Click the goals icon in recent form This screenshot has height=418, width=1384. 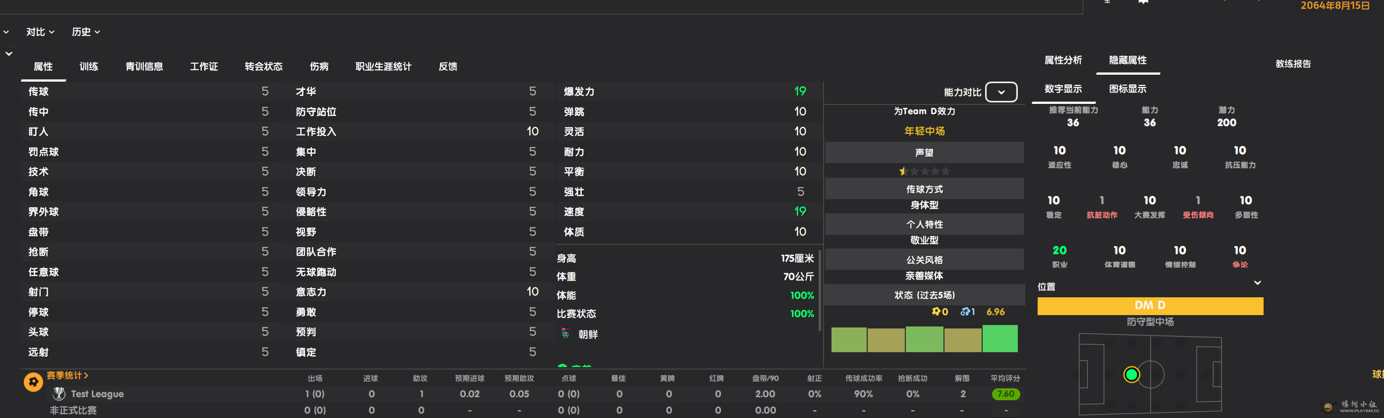click(x=936, y=312)
